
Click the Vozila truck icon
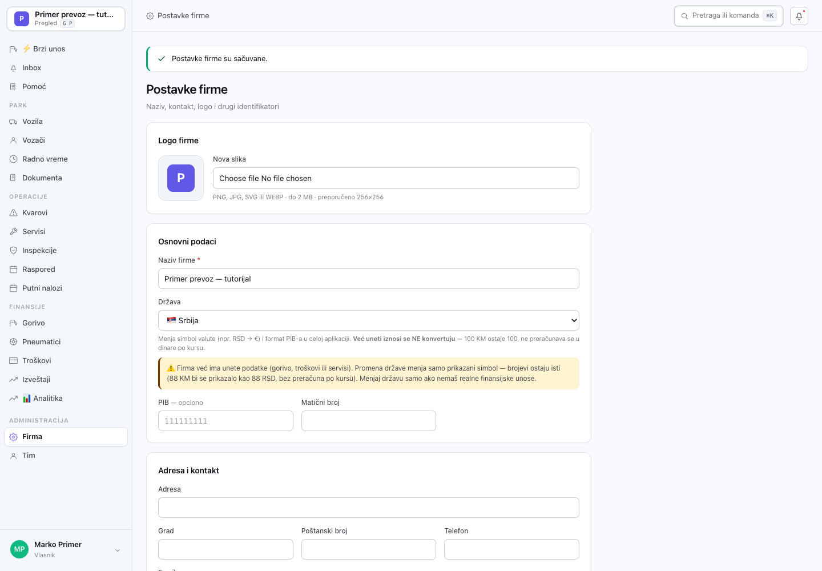click(x=13, y=122)
